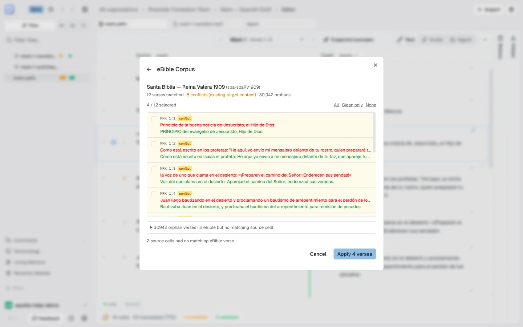Click 'Bautizaba Juan en el desierto' green text

[x=261, y=207]
